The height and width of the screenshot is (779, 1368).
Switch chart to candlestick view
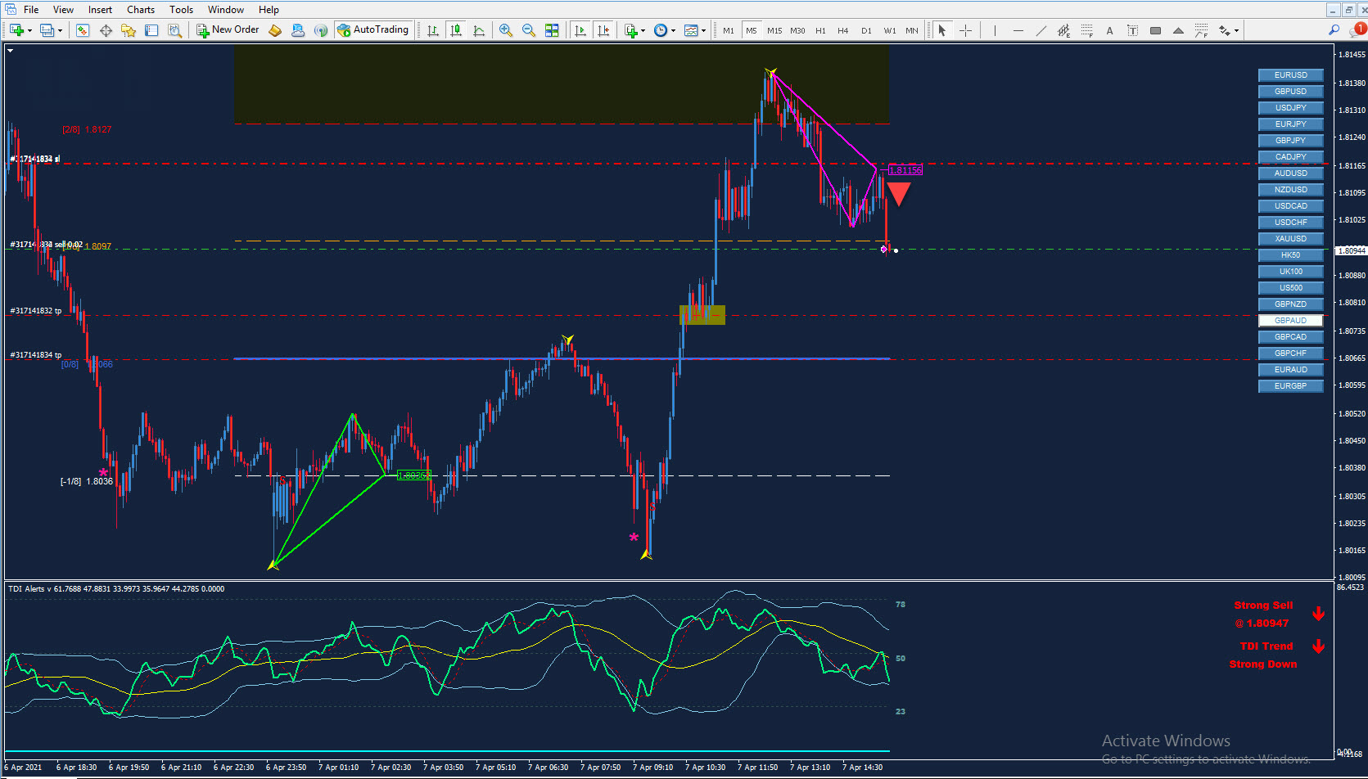(456, 30)
